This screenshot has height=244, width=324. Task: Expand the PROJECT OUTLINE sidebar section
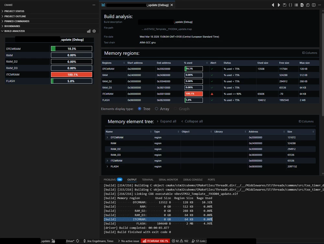pos(15,16)
